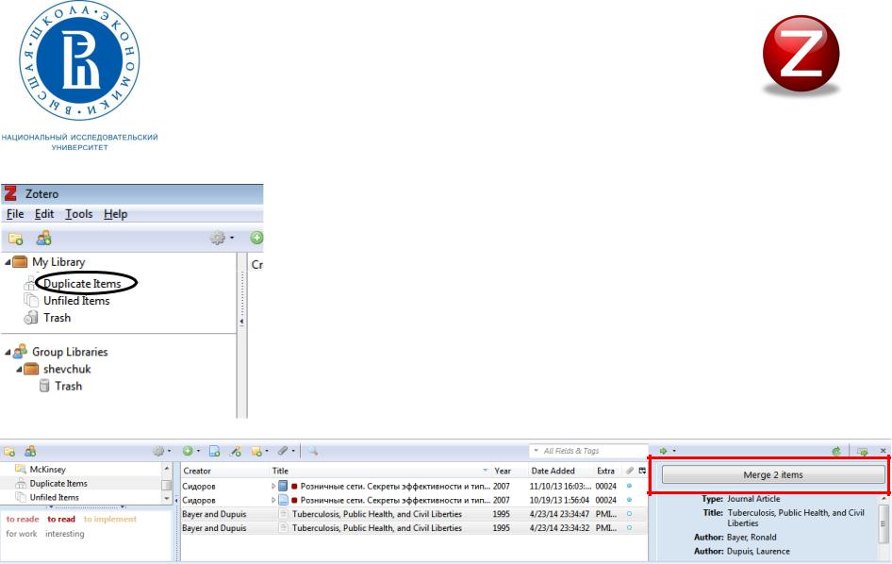Select the McKinsey saved search
The height and width of the screenshot is (564, 892).
coord(48,470)
